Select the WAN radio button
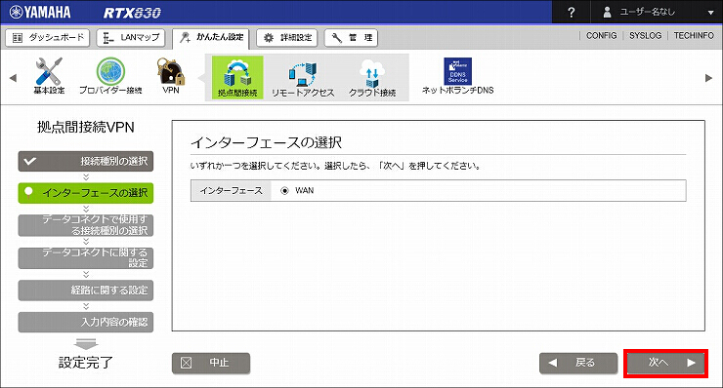The height and width of the screenshot is (388, 723). [284, 190]
